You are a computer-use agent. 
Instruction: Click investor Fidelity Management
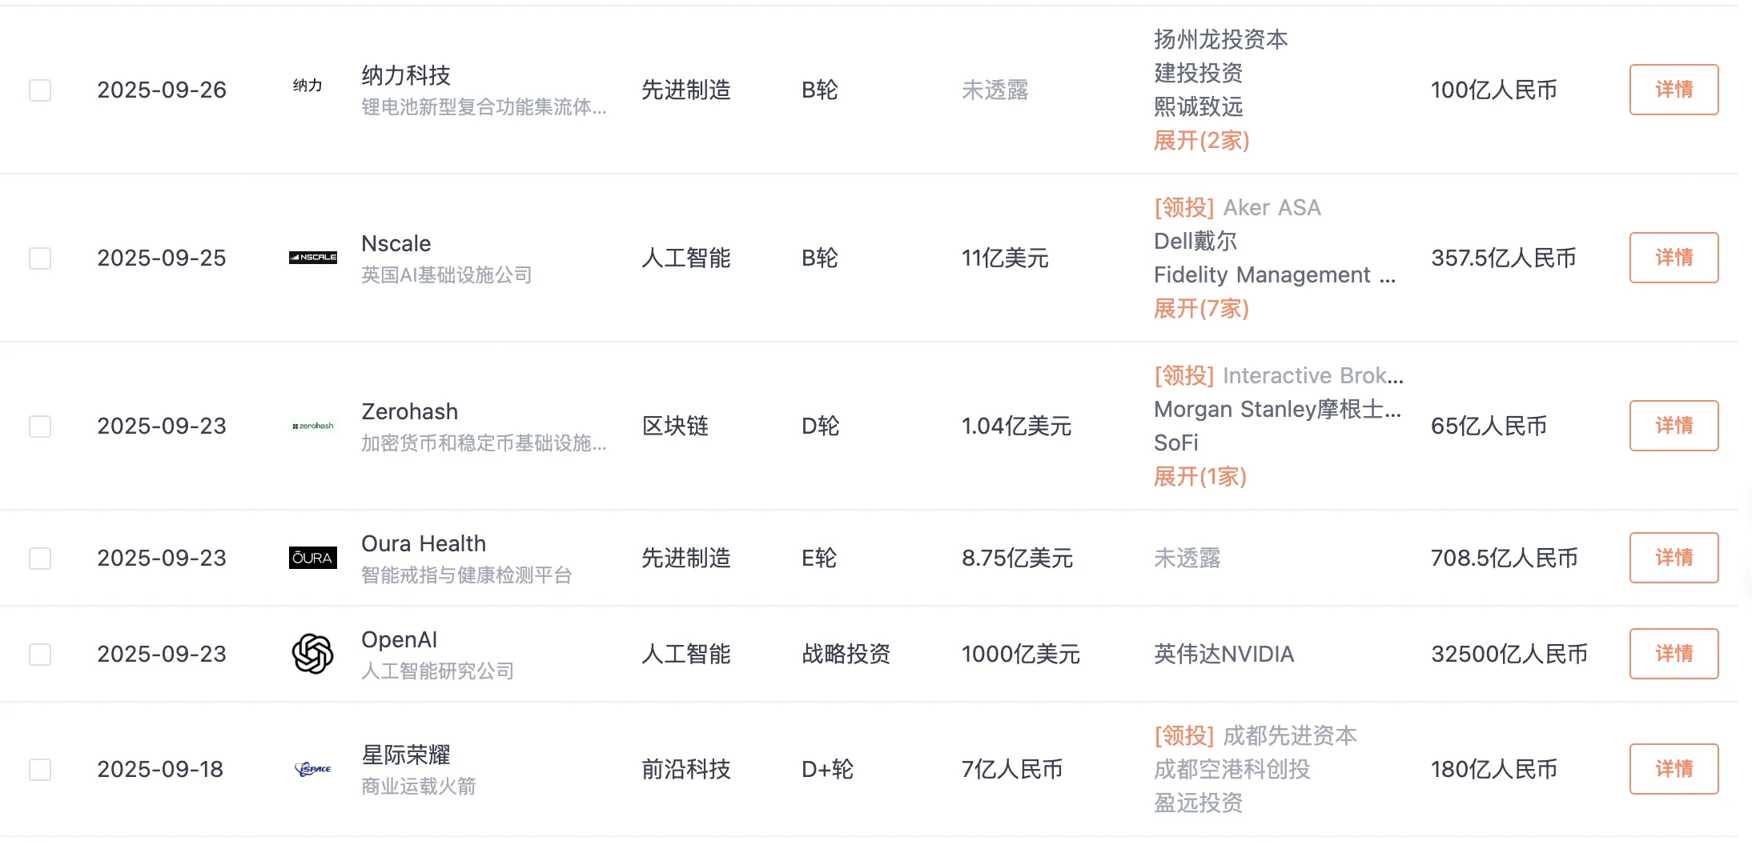(1275, 275)
